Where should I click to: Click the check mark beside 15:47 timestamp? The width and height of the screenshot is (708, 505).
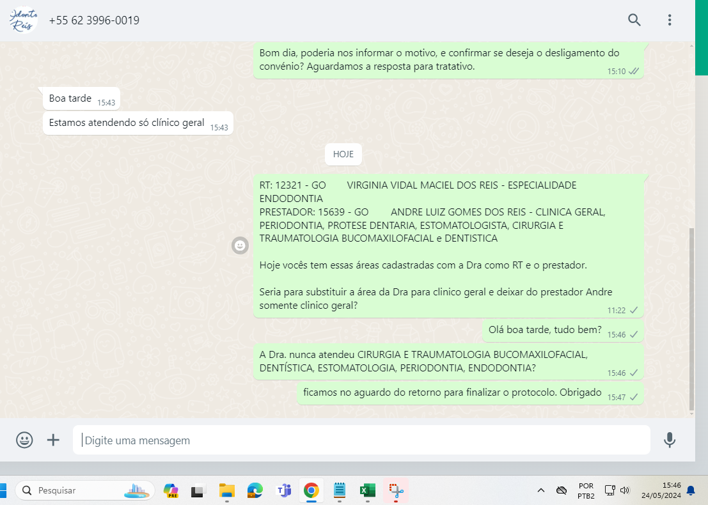tap(634, 397)
